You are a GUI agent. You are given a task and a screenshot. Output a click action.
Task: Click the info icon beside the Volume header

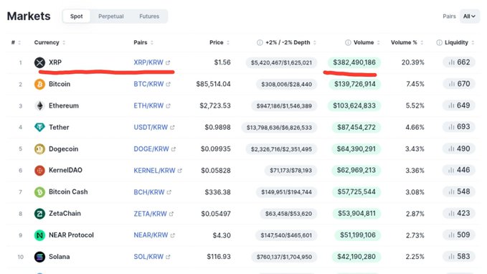click(348, 42)
